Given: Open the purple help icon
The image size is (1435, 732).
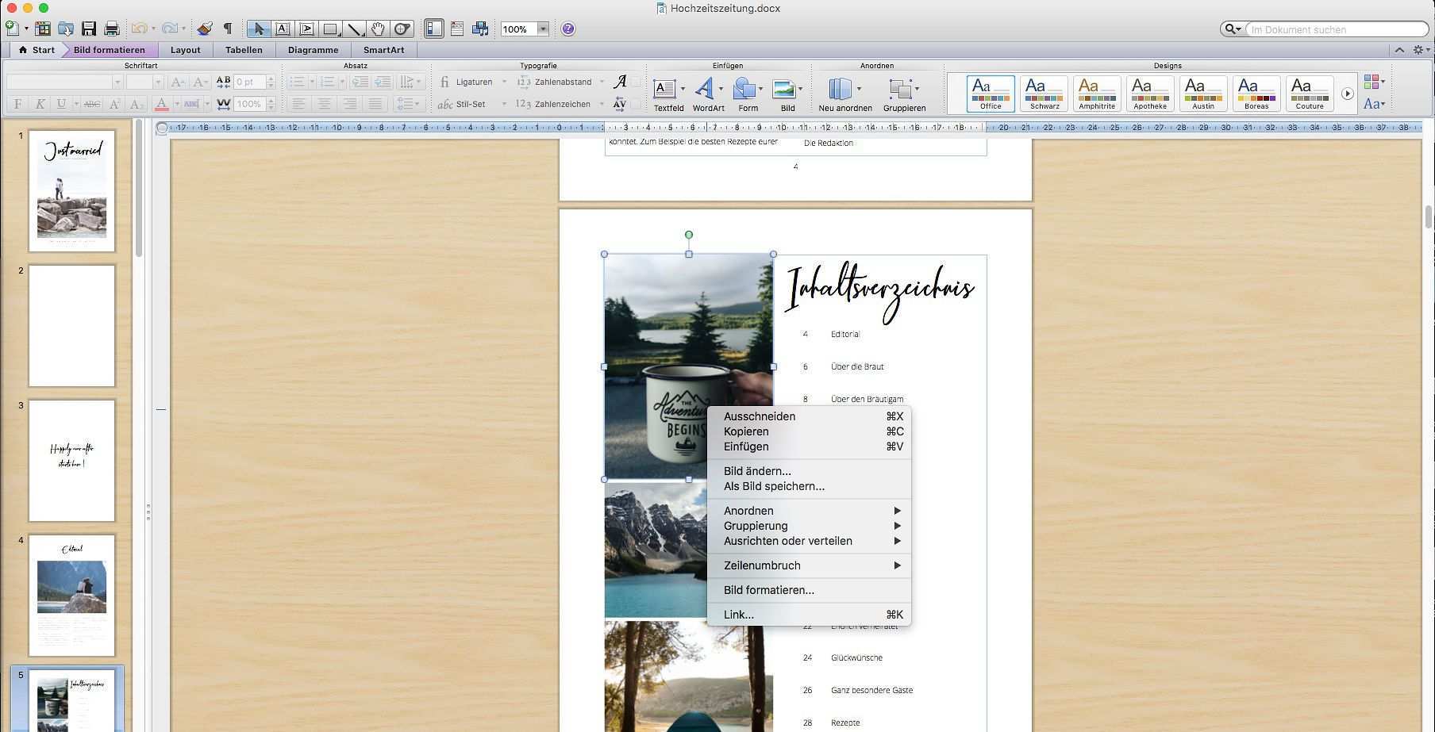Looking at the screenshot, I should coord(568,29).
